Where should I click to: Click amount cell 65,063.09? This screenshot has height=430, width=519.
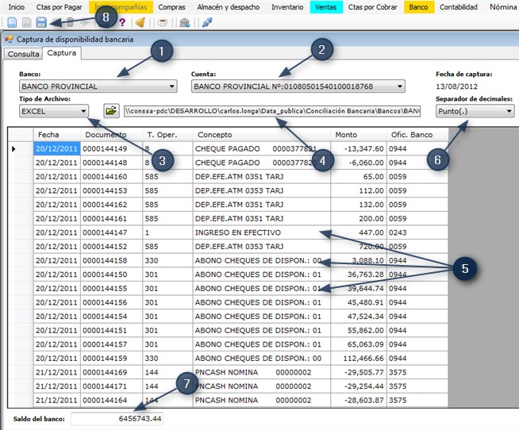359,344
